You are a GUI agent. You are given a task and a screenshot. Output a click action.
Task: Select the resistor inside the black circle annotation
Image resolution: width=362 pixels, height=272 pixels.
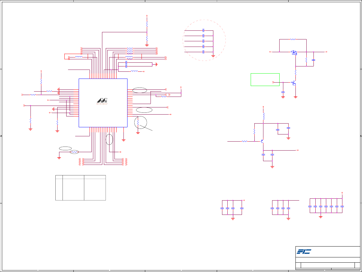[x=138, y=123]
